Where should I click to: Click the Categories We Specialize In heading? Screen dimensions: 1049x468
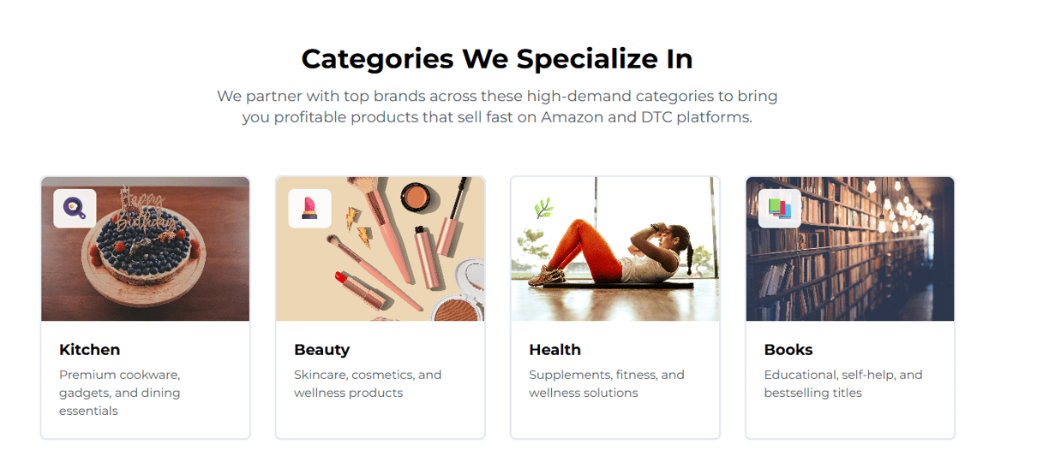497,59
